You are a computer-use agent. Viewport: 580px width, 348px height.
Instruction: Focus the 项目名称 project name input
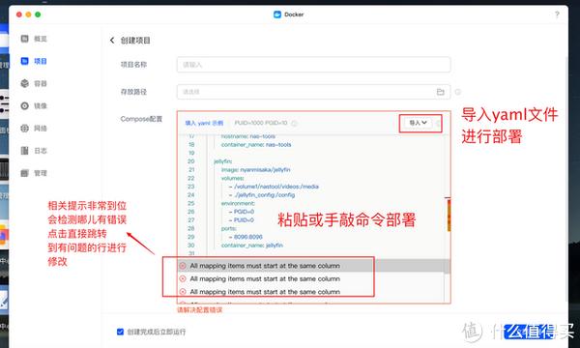click(313, 65)
